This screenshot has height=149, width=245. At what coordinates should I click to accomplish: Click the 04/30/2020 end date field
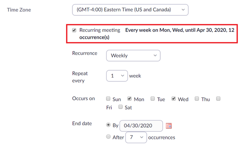click(x=141, y=126)
